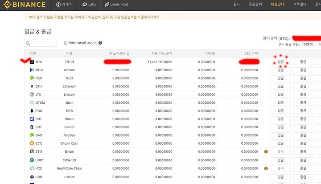Toggle Hide small assets checkbox

coord(66,43)
